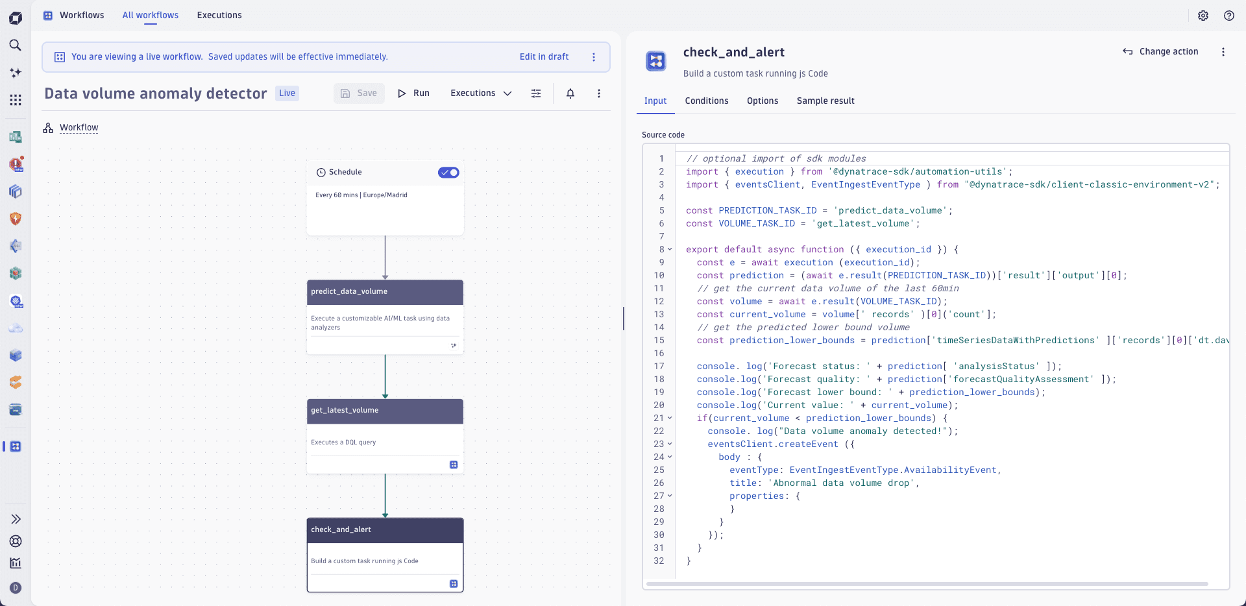Click the AI sparkle icon in the sidebar
The image size is (1246, 606).
[x=16, y=73]
